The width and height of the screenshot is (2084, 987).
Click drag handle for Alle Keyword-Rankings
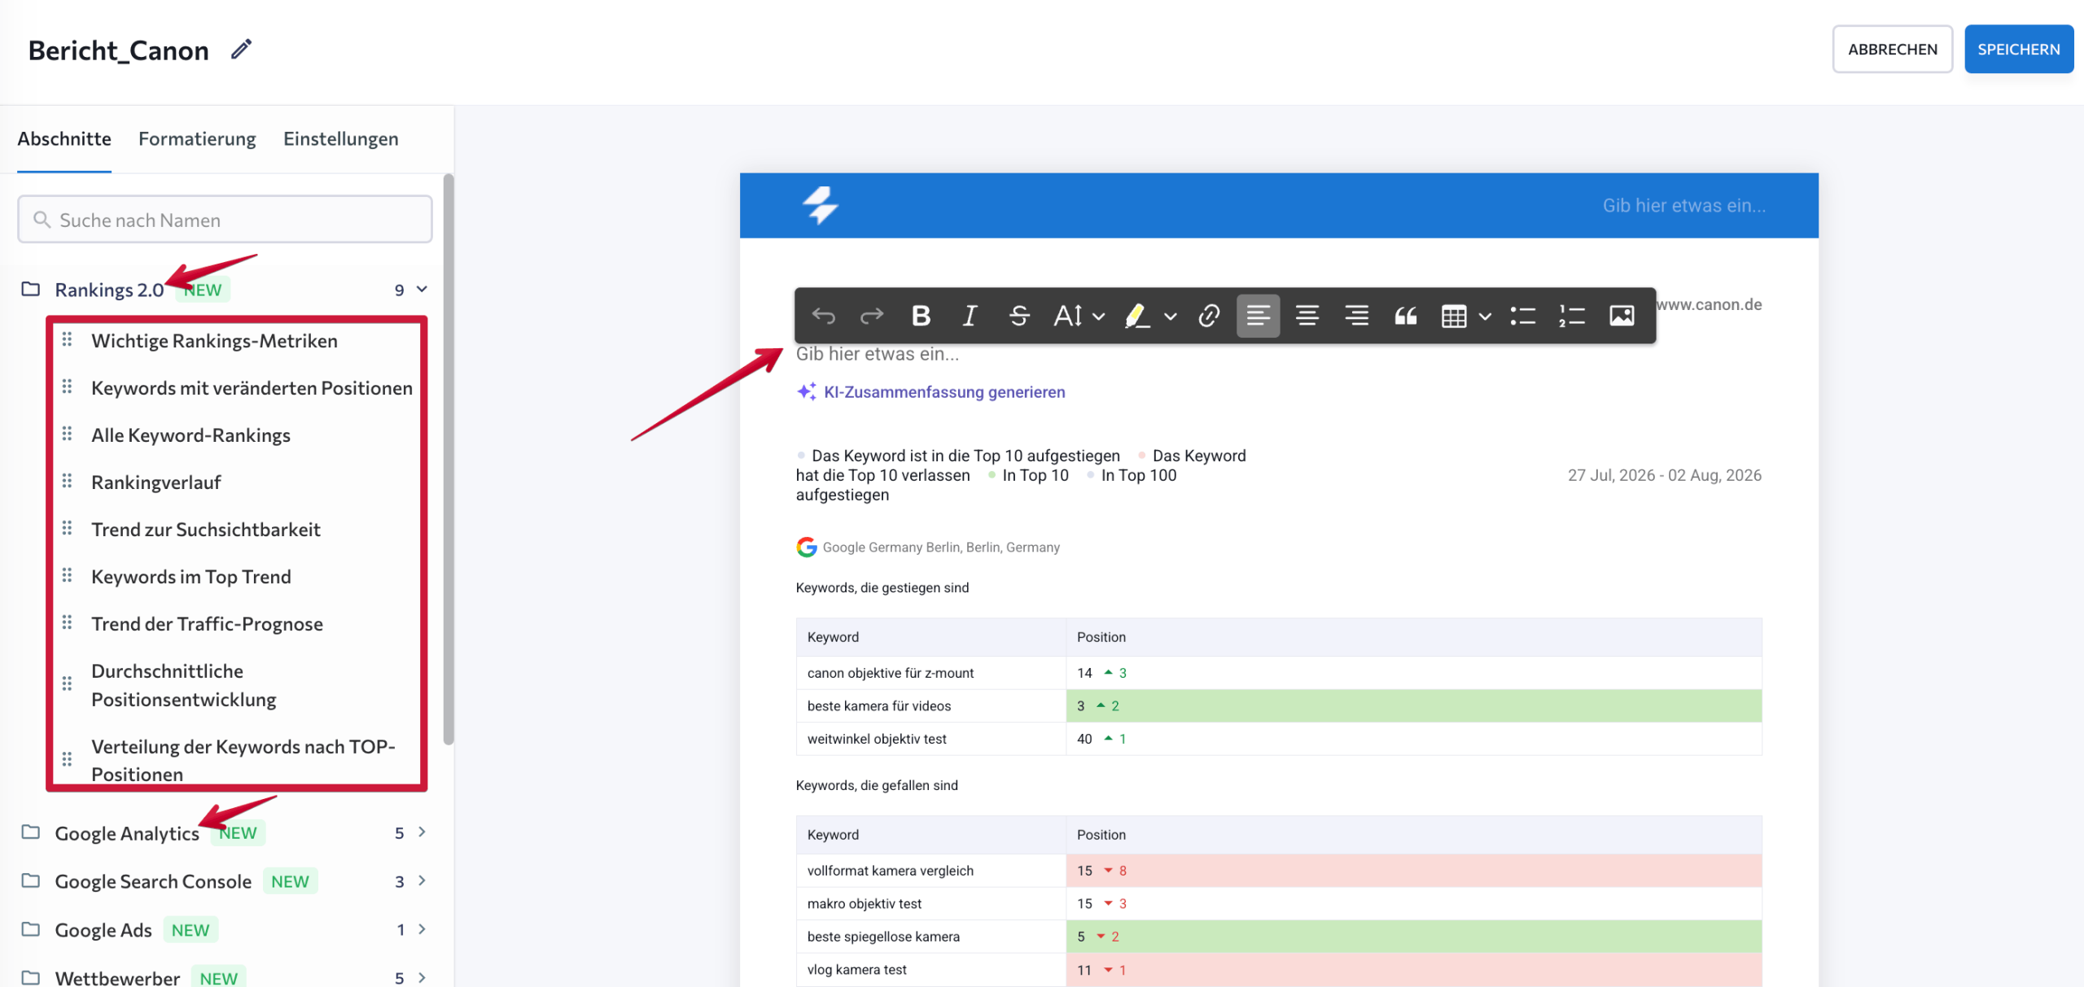[68, 434]
